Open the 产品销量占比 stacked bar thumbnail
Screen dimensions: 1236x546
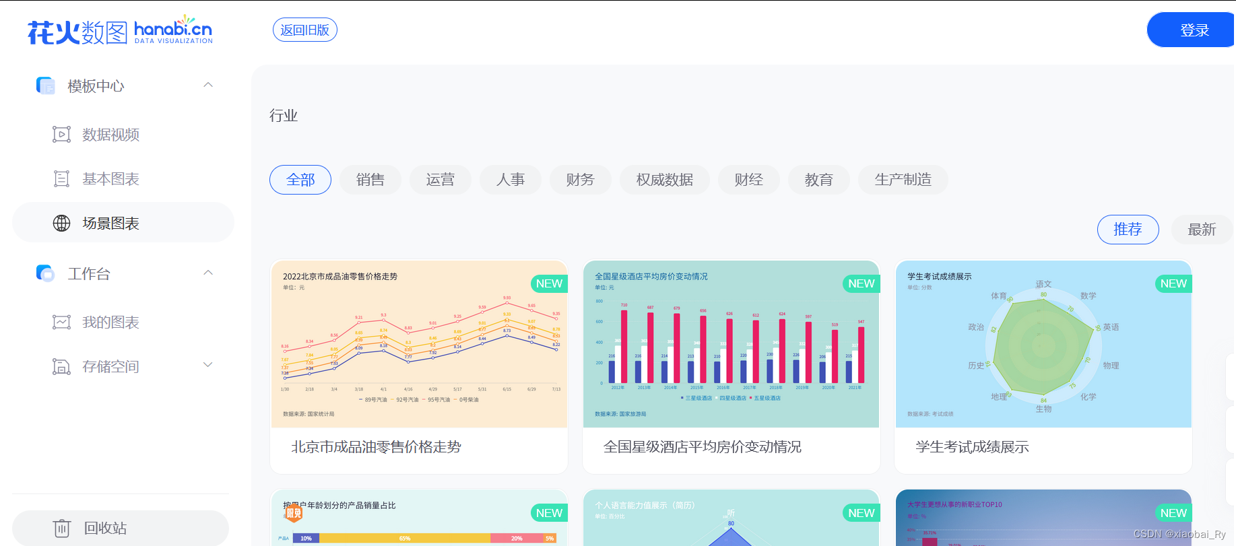419,518
